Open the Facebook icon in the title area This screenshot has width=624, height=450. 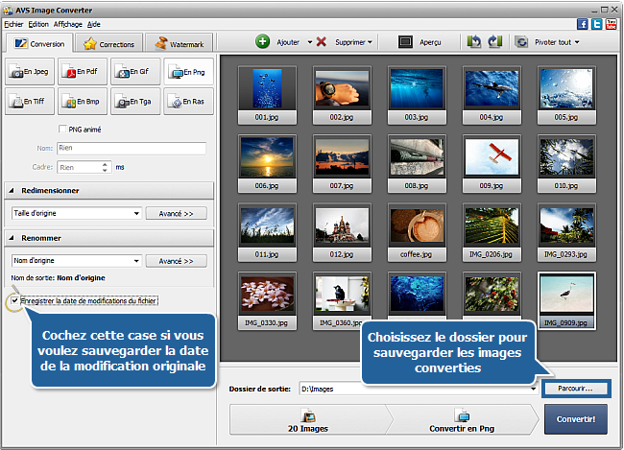tap(583, 23)
